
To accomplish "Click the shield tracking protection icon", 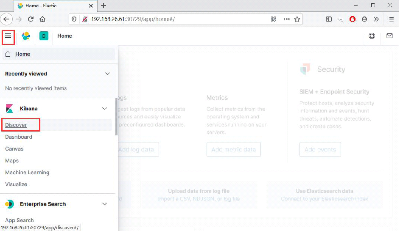I will (74, 19).
